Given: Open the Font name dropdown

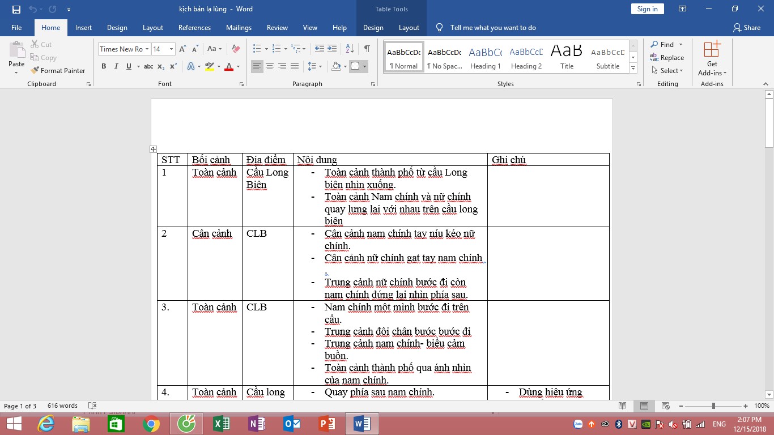Looking at the screenshot, I should [147, 49].
